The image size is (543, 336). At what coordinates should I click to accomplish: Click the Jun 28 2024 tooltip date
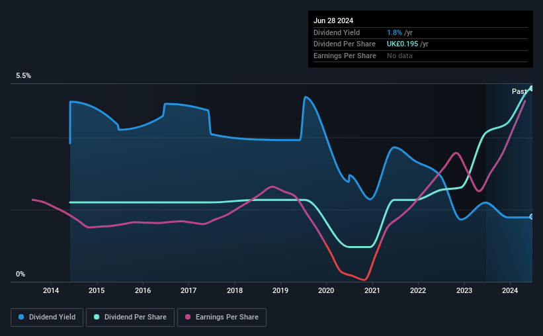(x=333, y=21)
